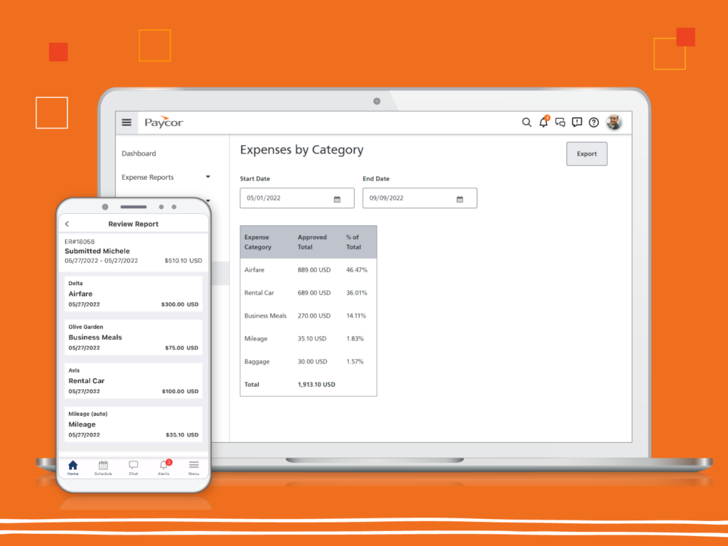This screenshot has width=728, height=546.
Task: Open the chat bubbles icon in header
Action: (x=560, y=122)
